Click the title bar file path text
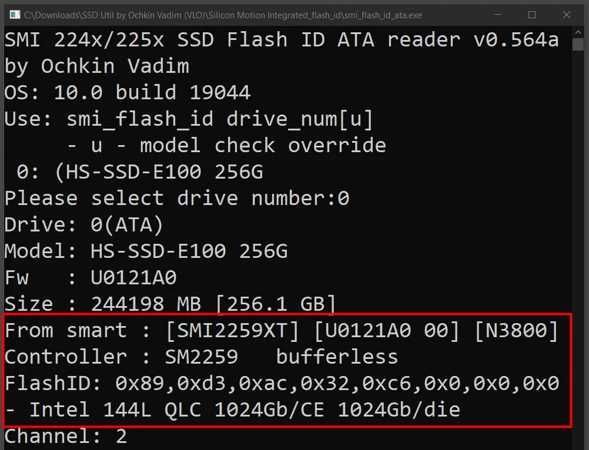 (x=223, y=15)
